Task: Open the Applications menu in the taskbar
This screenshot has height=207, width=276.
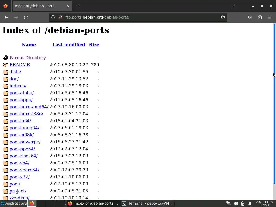Action: (x=14, y=203)
